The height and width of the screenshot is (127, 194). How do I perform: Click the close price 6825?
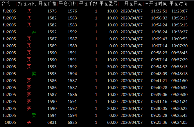[72, 122]
